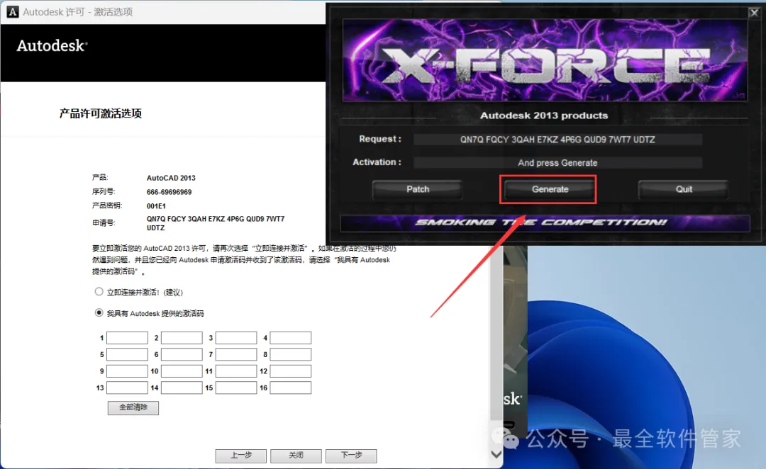Click 'Autodesk 2013 products' label in X-Force
The width and height of the screenshot is (766, 469).
[x=544, y=115]
